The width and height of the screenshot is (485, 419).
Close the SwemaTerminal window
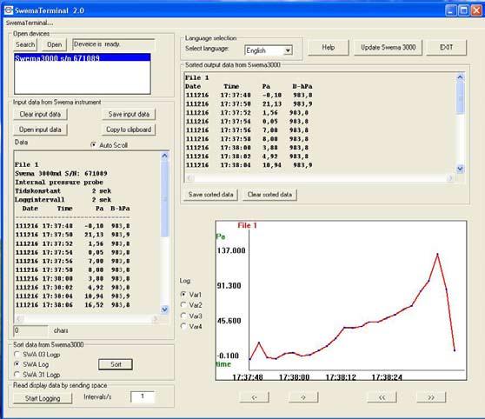[x=476, y=10]
